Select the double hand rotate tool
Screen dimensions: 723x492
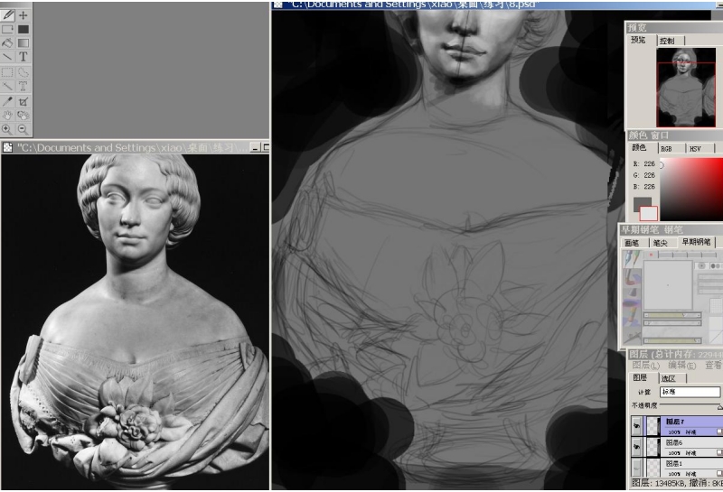click(23, 116)
